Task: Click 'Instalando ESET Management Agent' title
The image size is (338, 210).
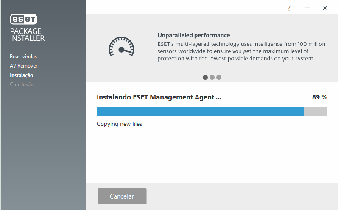Action: 159,97
